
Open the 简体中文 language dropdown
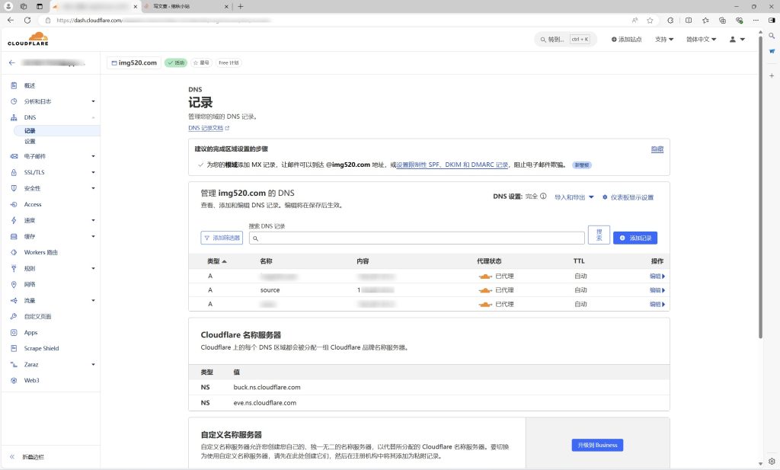(x=702, y=40)
